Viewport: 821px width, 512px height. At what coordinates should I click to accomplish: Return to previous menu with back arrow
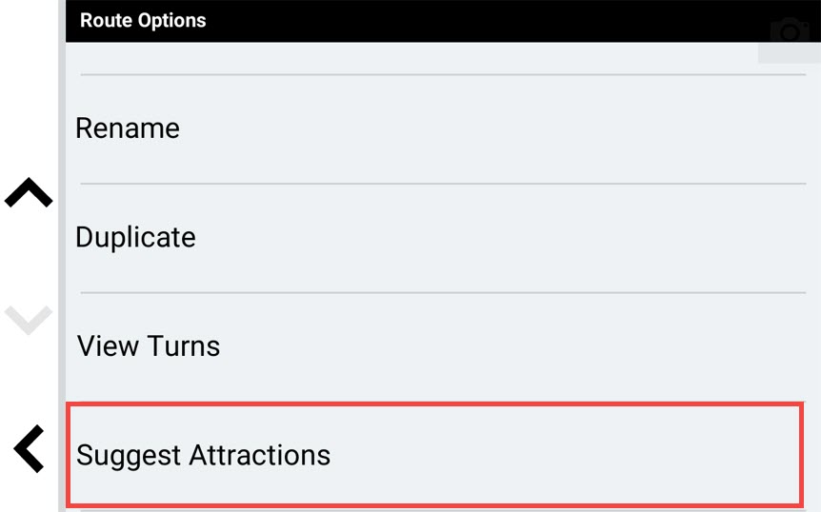pyautogui.click(x=29, y=449)
